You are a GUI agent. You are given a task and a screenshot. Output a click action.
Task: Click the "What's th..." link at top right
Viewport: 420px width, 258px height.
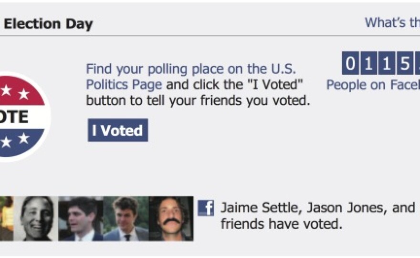pyautogui.click(x=392, y=22)
